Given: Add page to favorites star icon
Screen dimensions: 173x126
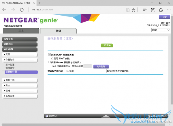Looking at the screenshot, I should (133, 10).
